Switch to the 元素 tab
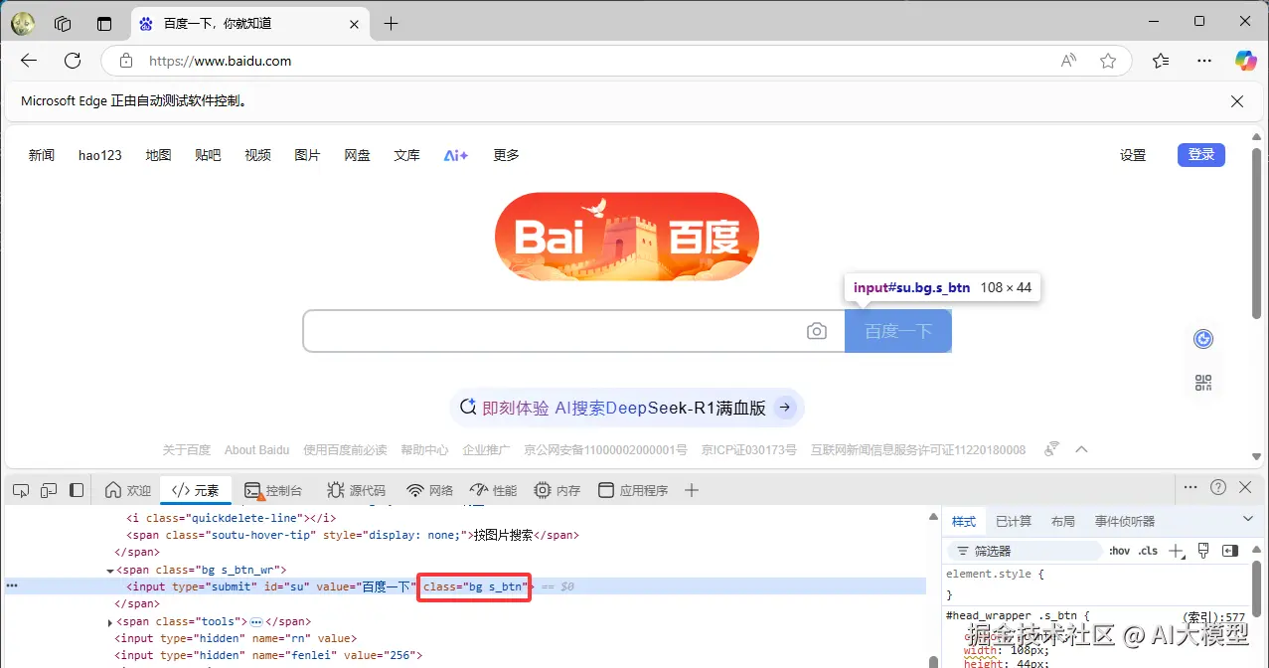Viewport: 1269px width, 668px height. coord(196,490)
